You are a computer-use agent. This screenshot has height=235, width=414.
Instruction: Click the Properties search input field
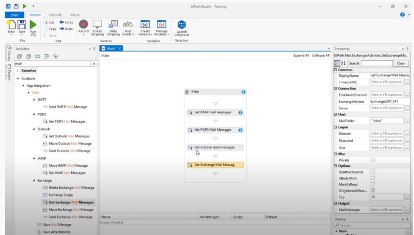[377, 63]
